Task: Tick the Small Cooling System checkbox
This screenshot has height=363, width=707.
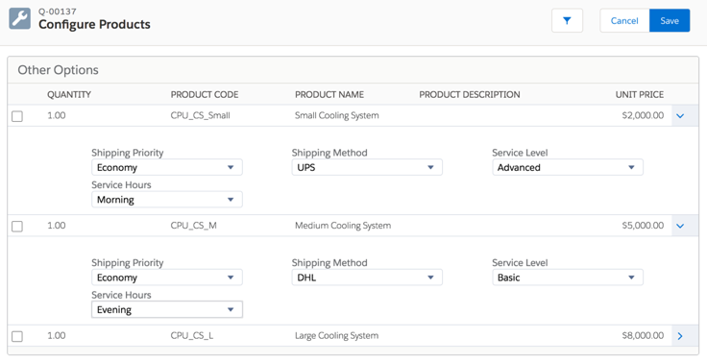Action: [17, 116]
